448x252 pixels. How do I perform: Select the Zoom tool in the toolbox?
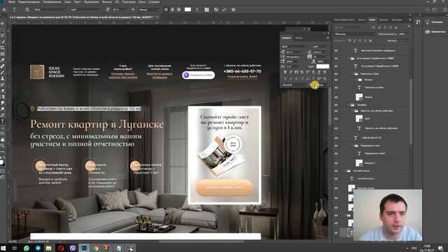point(3,146)
